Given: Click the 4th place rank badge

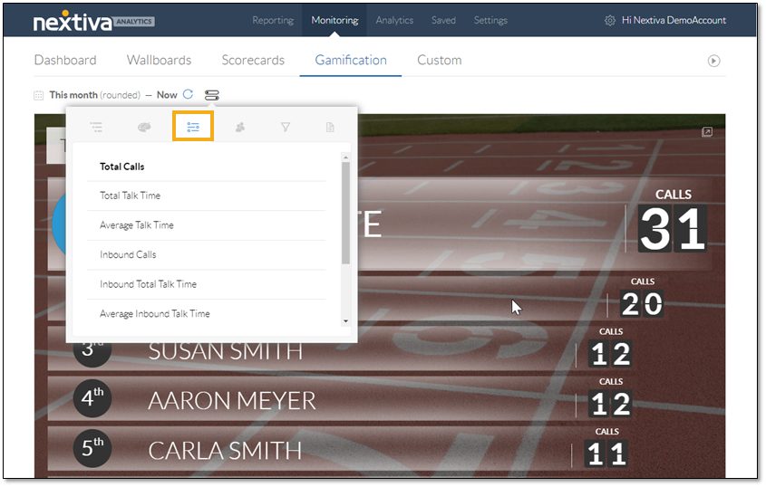Looking at the screenshot, I should (92, 398).
